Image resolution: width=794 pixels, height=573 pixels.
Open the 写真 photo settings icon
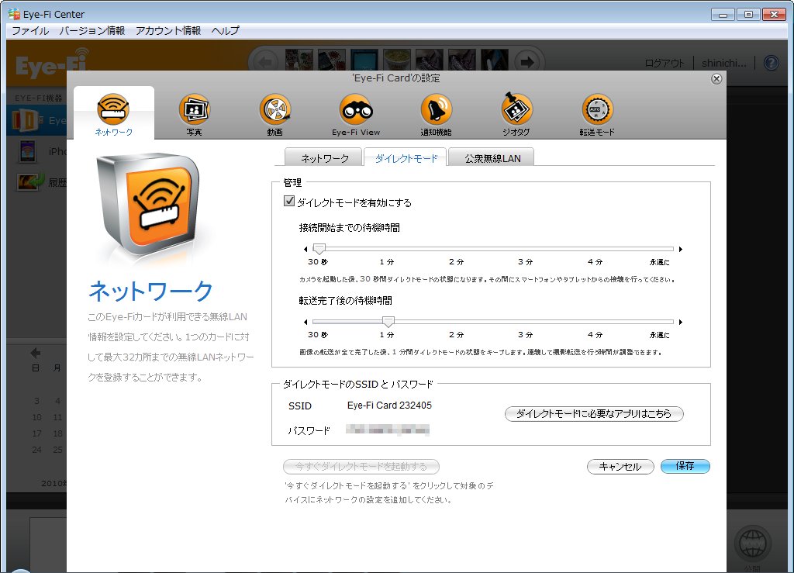tap(194, 115)
